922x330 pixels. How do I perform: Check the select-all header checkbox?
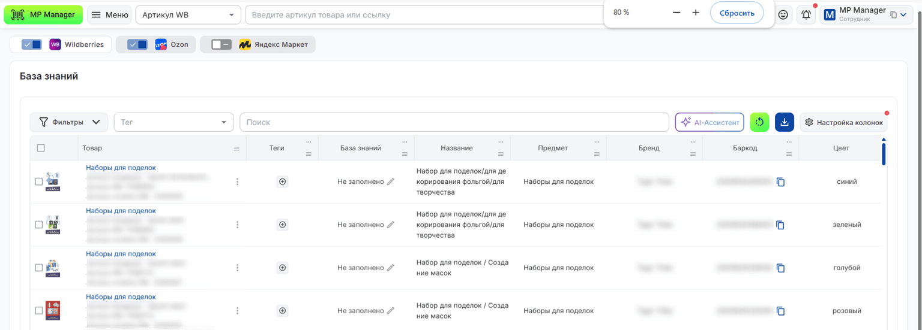click(x=41, y=148)
